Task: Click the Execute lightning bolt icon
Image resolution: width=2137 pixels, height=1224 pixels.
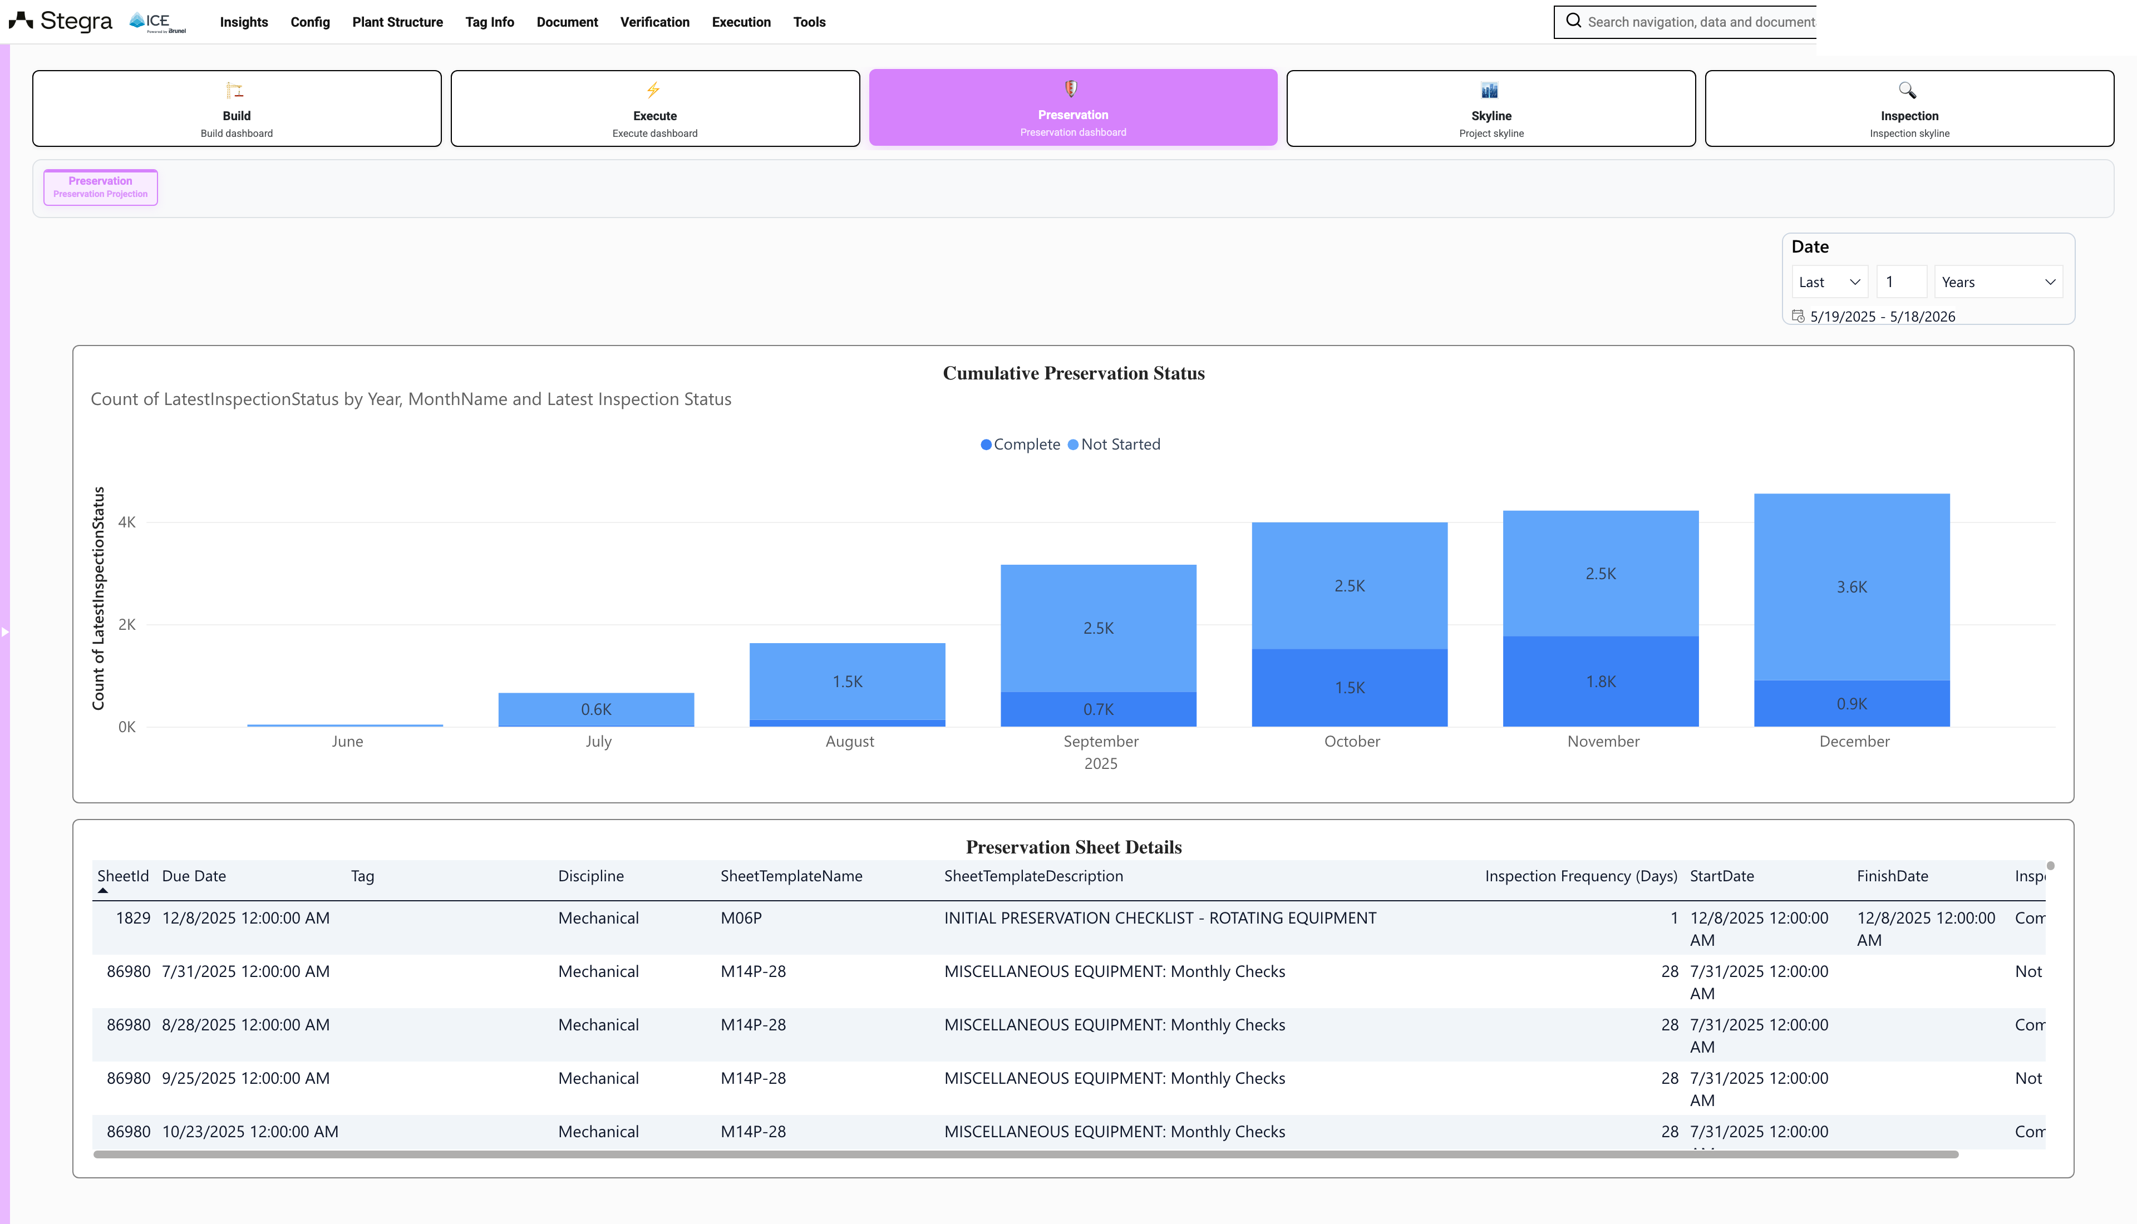Action: click(653, 90)
